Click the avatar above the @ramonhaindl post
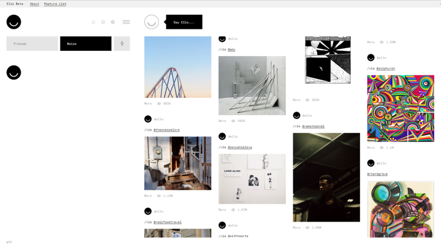This screenshot has width=441, height=244. coord(297,116)
